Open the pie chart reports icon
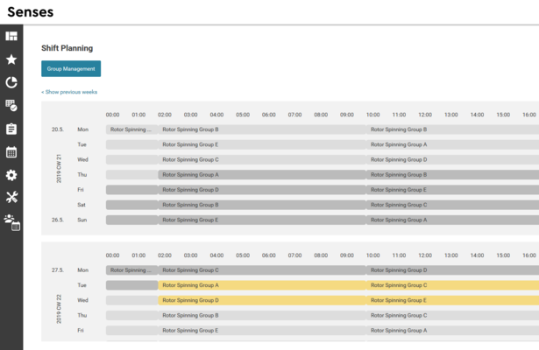Image resolution: width=539 pixels, height=350 pixels. coord(11,82)
